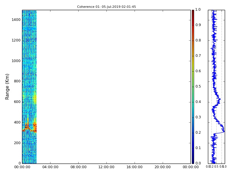Click the blue coherence profile line plot
Image resolution: width=232 pixels, height=174 pixels.
tap(216, 87)
